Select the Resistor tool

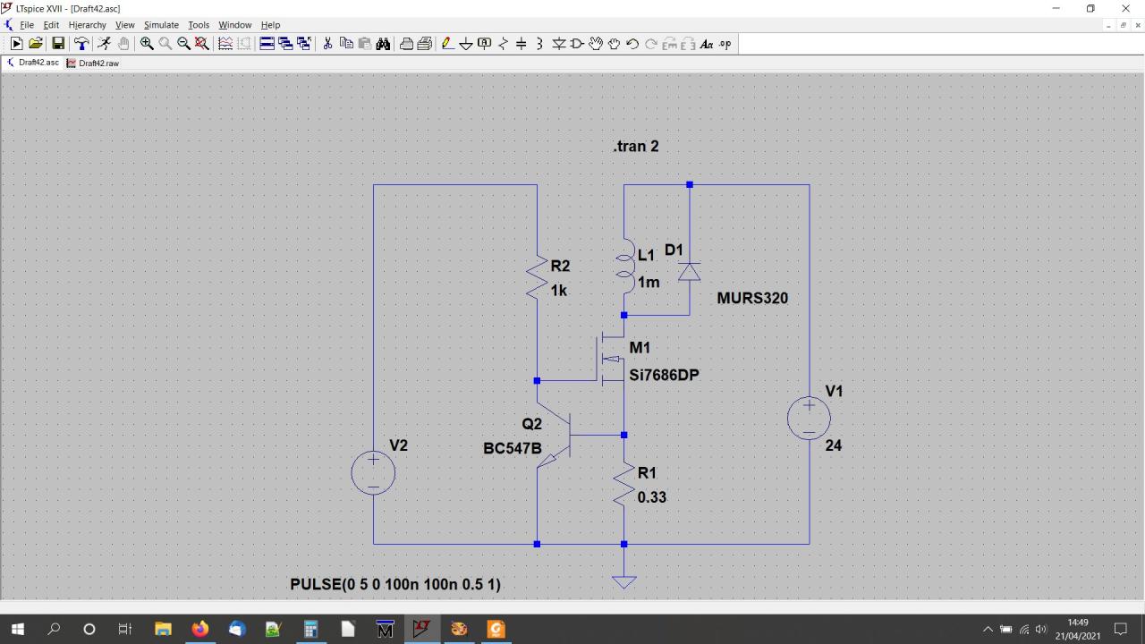[503, 44]
